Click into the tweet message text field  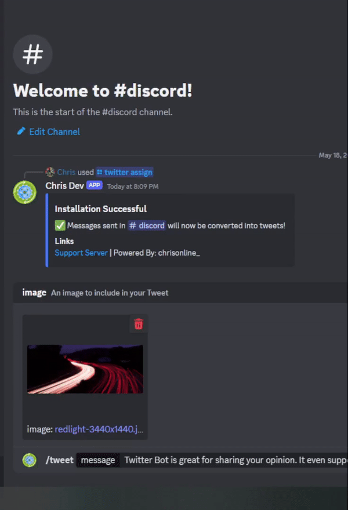[x=235, y=460]
